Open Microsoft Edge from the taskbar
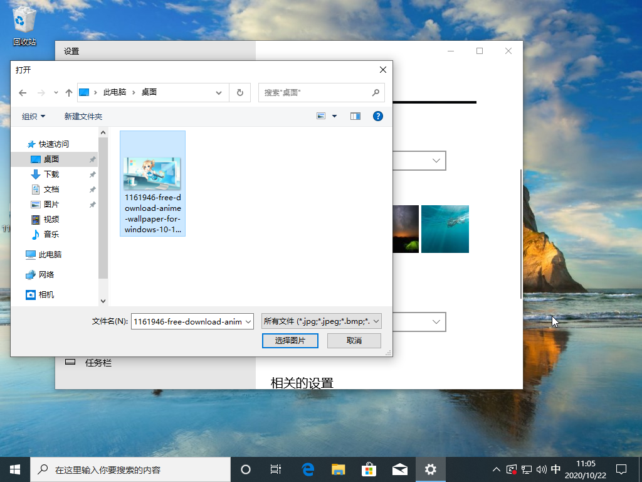The width and height of the screenshot is (642, 482). 307,469
